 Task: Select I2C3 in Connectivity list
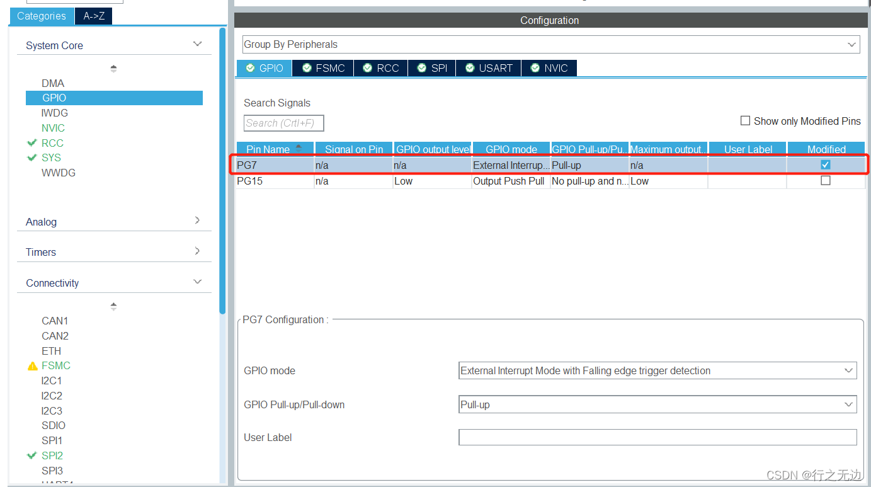pyautogui.click(x=52, y=411)
